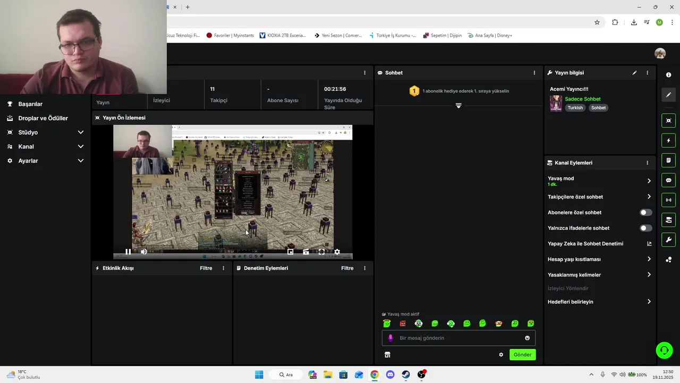Open Discord from the taskbar

[390, 374]
